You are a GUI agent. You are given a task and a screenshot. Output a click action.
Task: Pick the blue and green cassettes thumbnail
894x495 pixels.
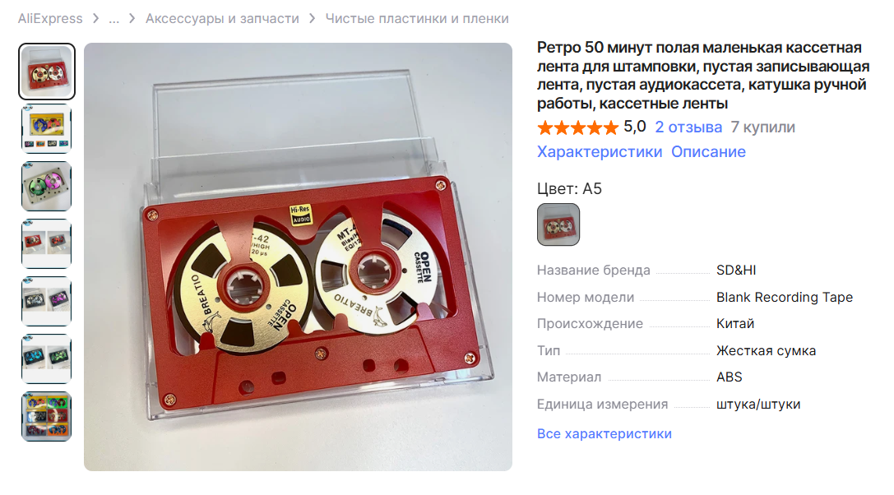click(x=47, y=359)
